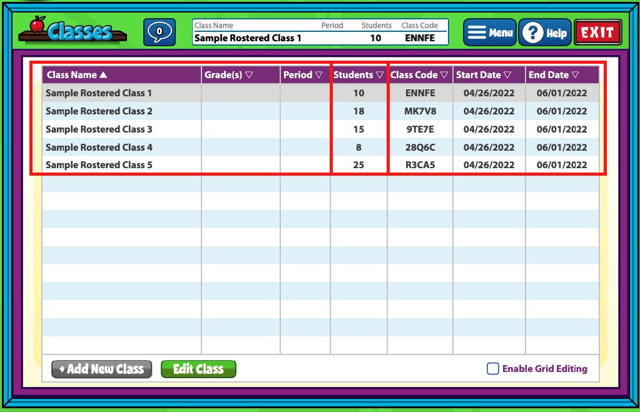Click class code ENNFE in the table
The width and height of the screenshot is (640, 412).
click(420, 93)
